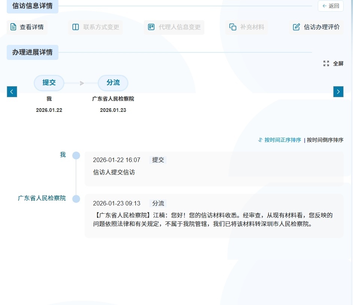Image resolution: width=353 pixels, height=305 pixels.
Task: Select the 分流 step bubble
Action: point(113,83)
